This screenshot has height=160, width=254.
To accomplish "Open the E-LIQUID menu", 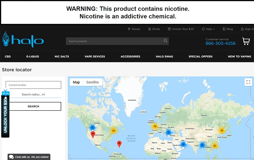I will (33, 57).
